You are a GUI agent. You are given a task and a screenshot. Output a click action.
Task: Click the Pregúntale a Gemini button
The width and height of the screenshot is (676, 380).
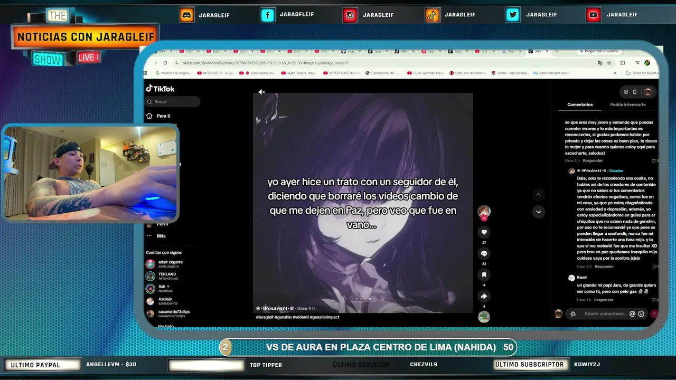(598, 51)
